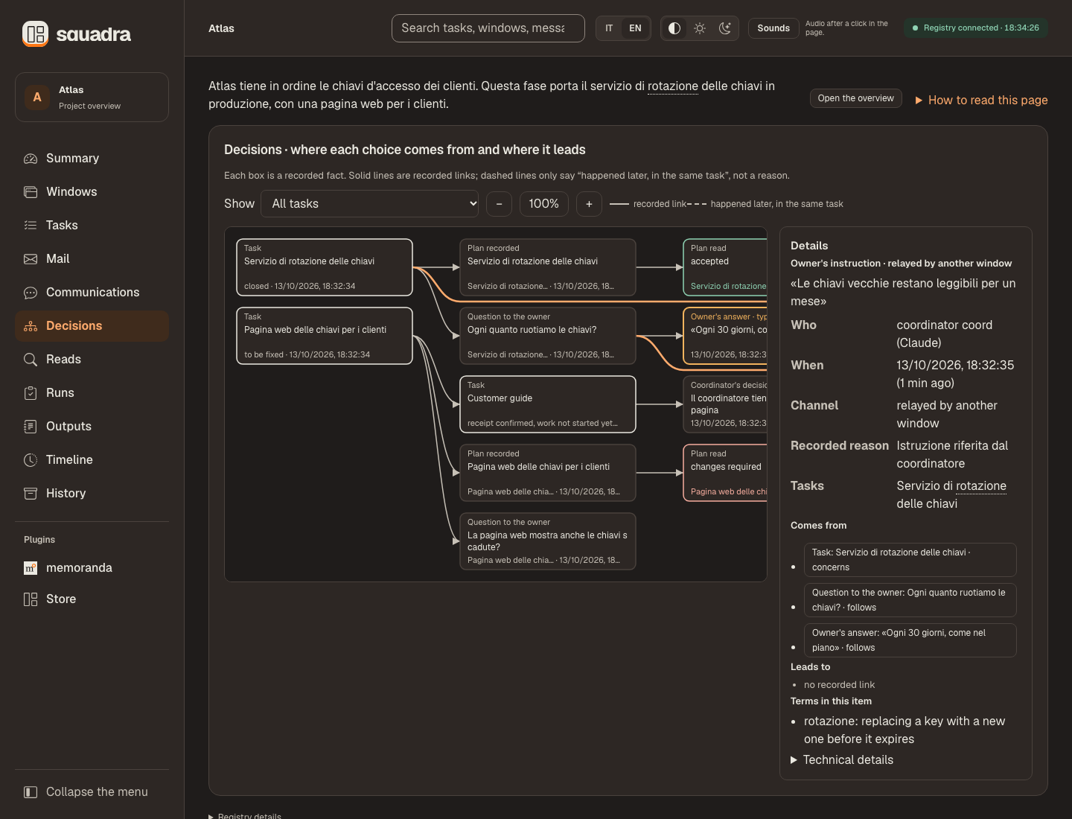Click the Decisions tree icon
The image size is (1072, 819).
[31, 326]
